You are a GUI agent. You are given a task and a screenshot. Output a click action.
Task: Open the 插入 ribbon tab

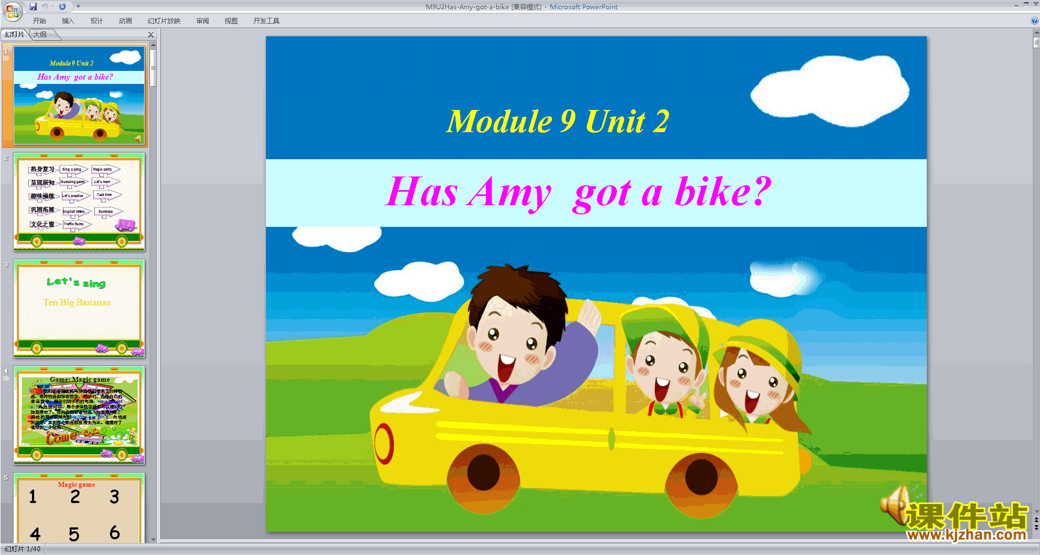tap(68, 21)
